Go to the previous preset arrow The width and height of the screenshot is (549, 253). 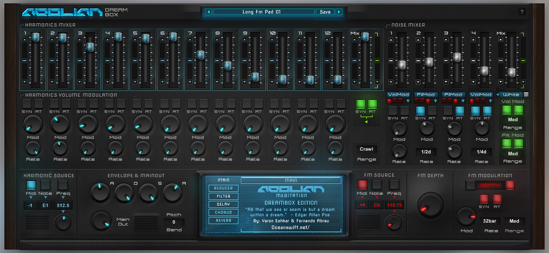click(208, 12)
